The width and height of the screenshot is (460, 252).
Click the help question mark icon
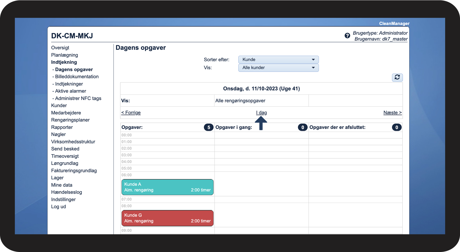point(347,36)
